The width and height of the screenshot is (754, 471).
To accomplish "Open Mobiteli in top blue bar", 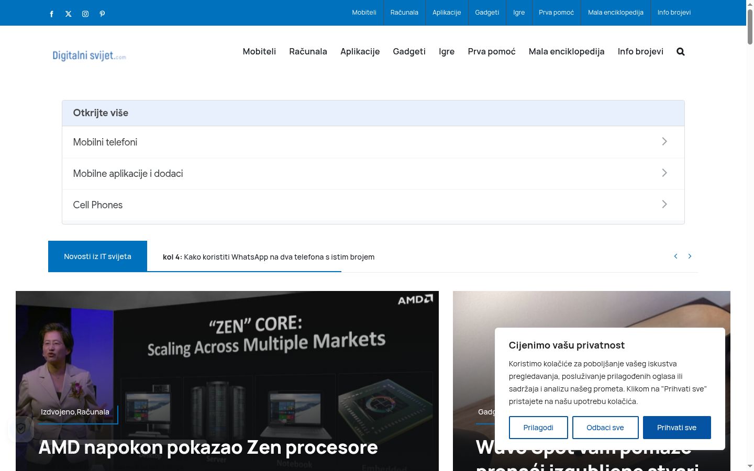I will pyautogui.click(x=364, y=13).
